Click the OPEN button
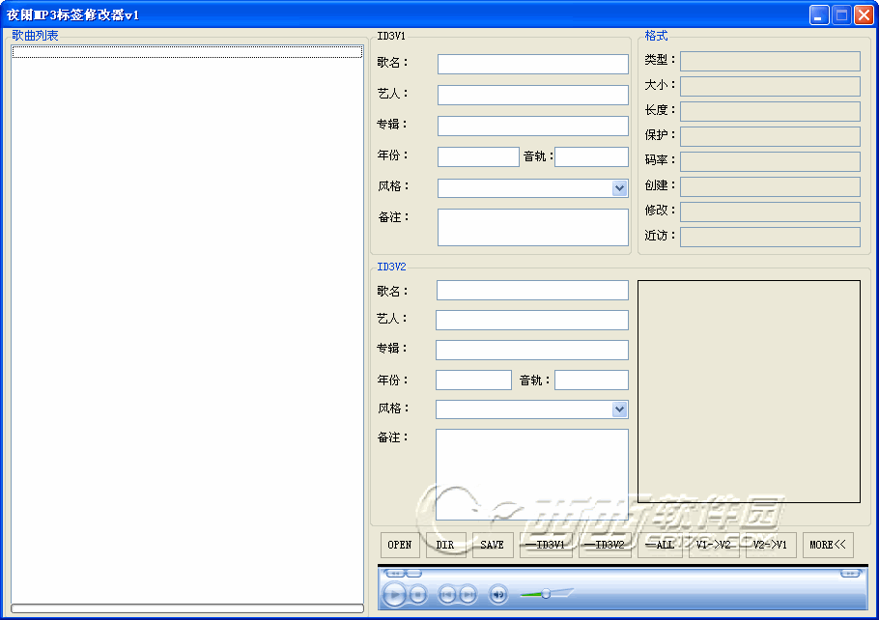Viewport: 879px width, 620px height. pyautogui.click(x=400, y=545)
